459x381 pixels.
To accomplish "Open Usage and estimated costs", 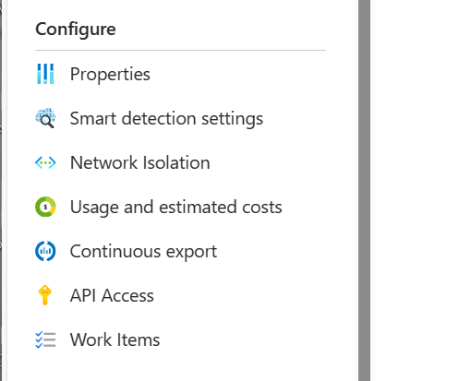I will click(176, 207).
